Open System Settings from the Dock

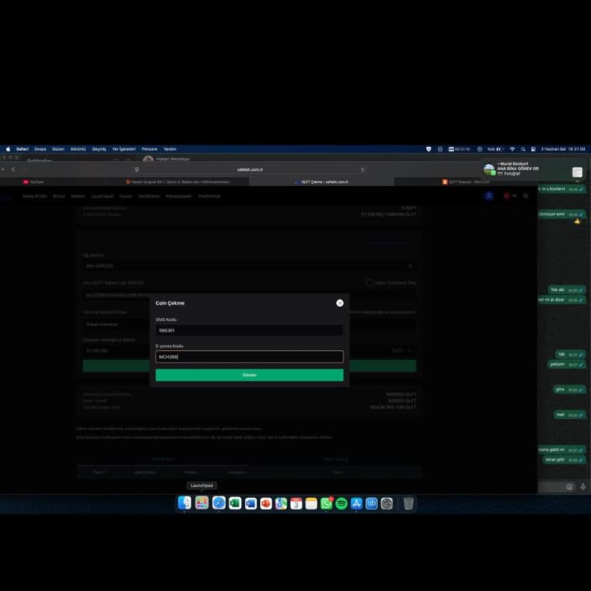387,503
